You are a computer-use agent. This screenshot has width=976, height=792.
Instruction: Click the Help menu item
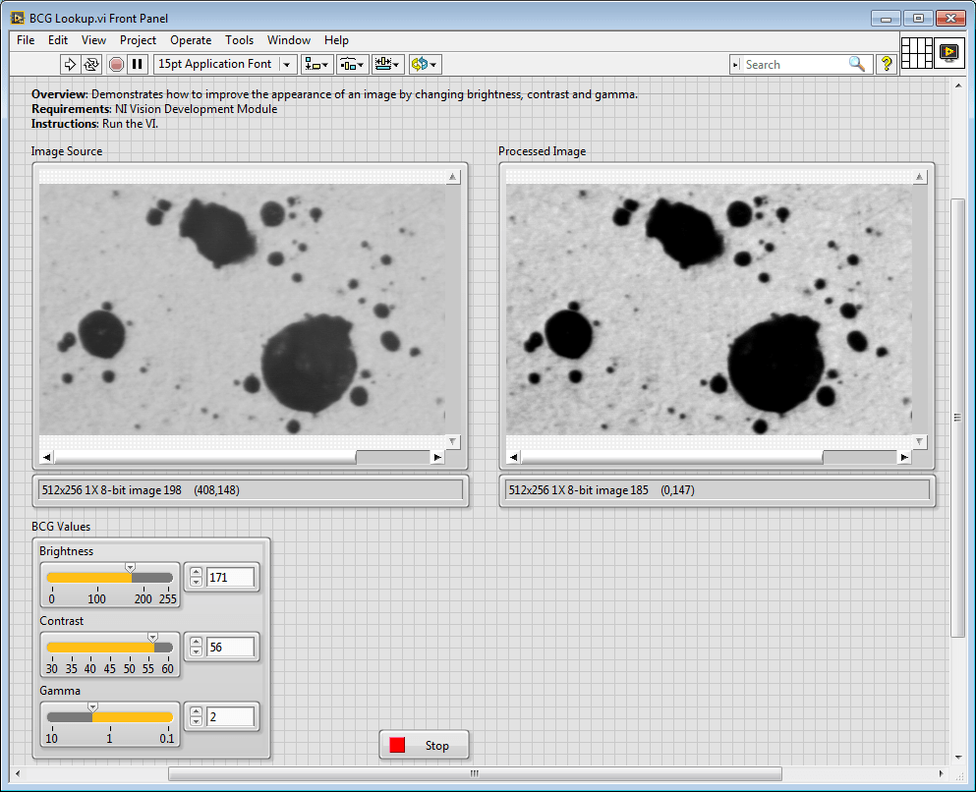point(336,40)
